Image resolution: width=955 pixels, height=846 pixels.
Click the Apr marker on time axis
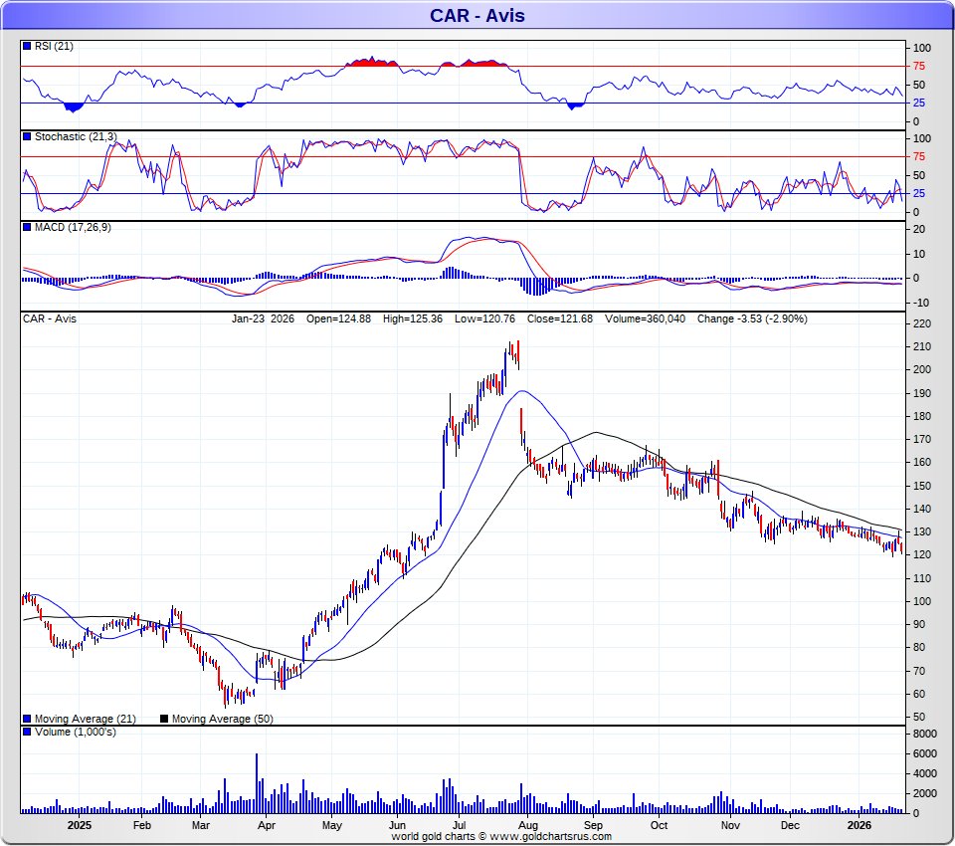point(267,825)
